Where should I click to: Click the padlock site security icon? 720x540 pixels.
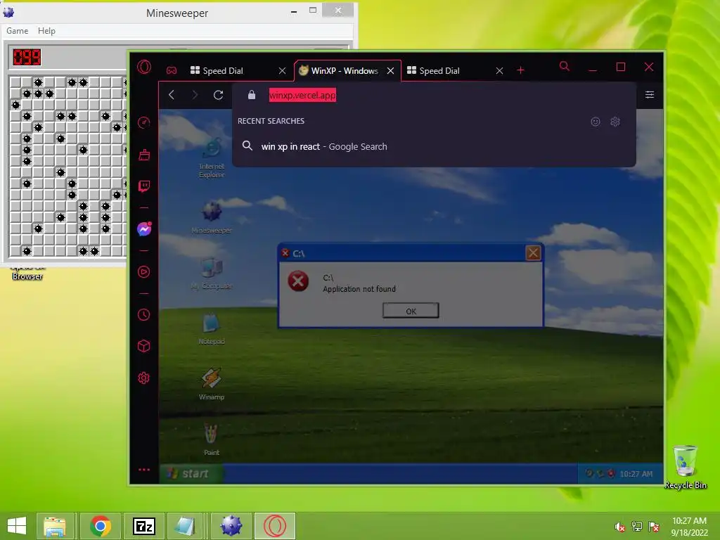252,95
